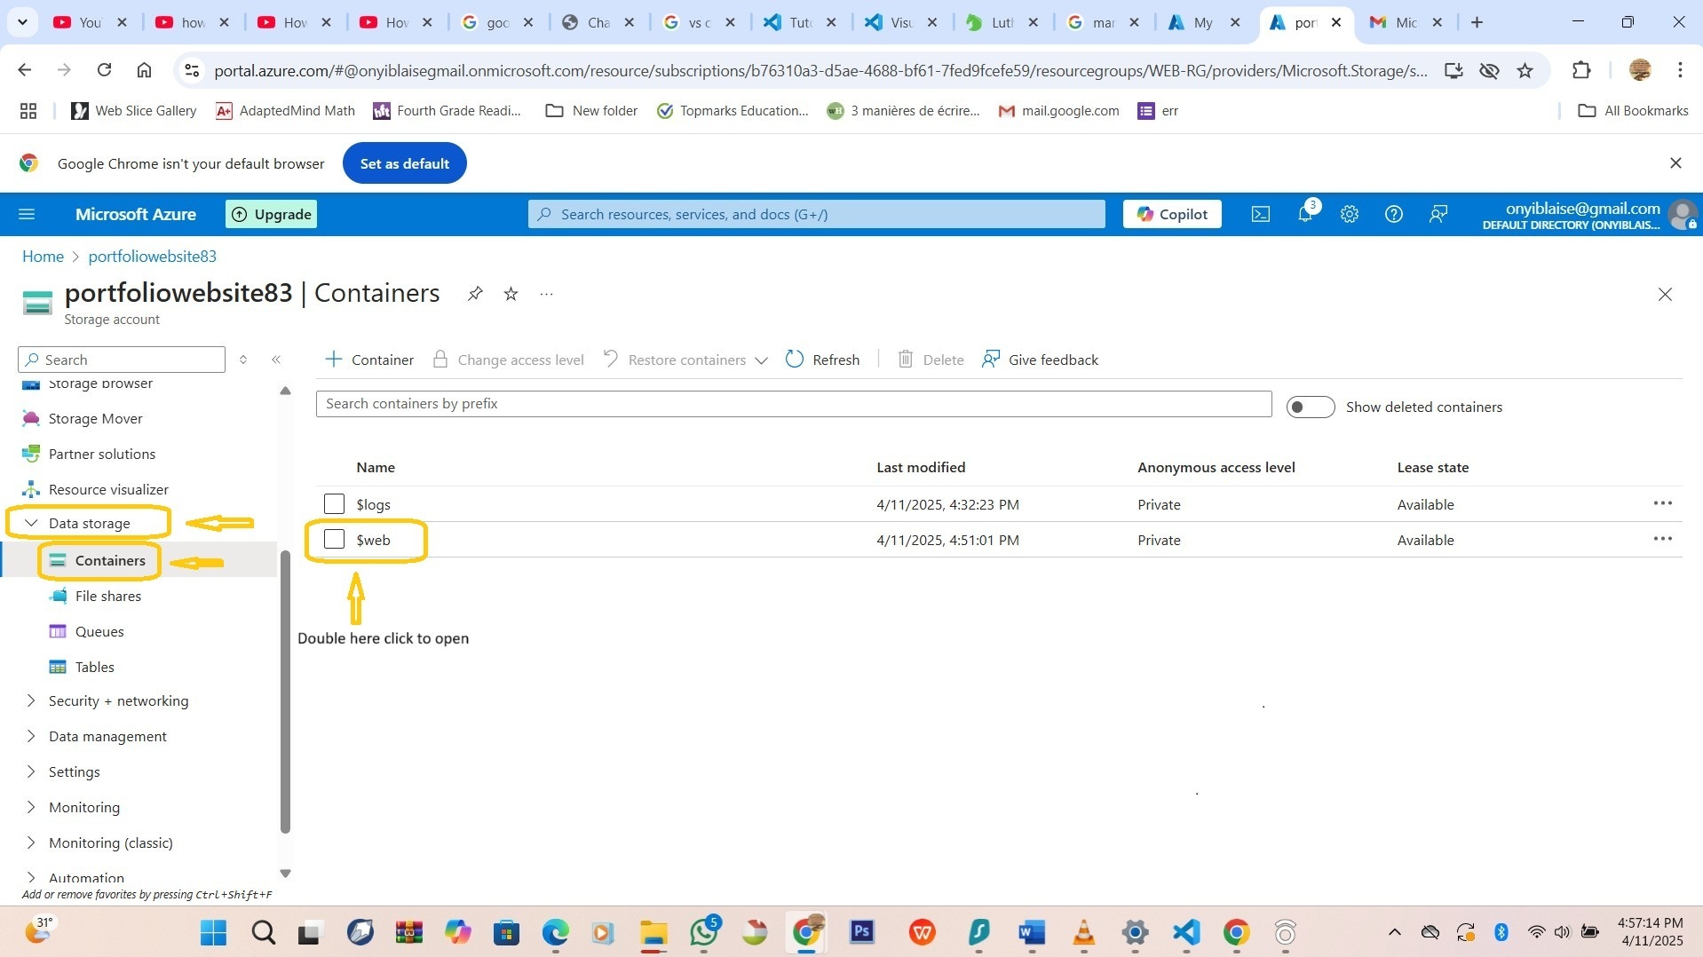Open Queues in the sidebar

[99, 631]
